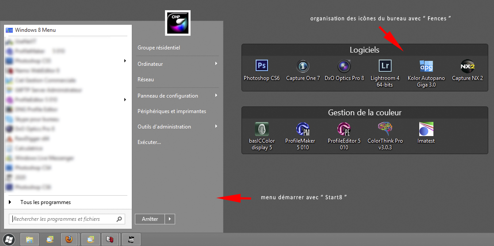Click the Windows Start orb
The width and height of the screenshot is (494, 246).
[9, 239]
